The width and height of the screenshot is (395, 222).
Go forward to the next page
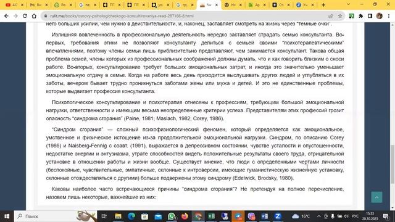pos(15,16)
